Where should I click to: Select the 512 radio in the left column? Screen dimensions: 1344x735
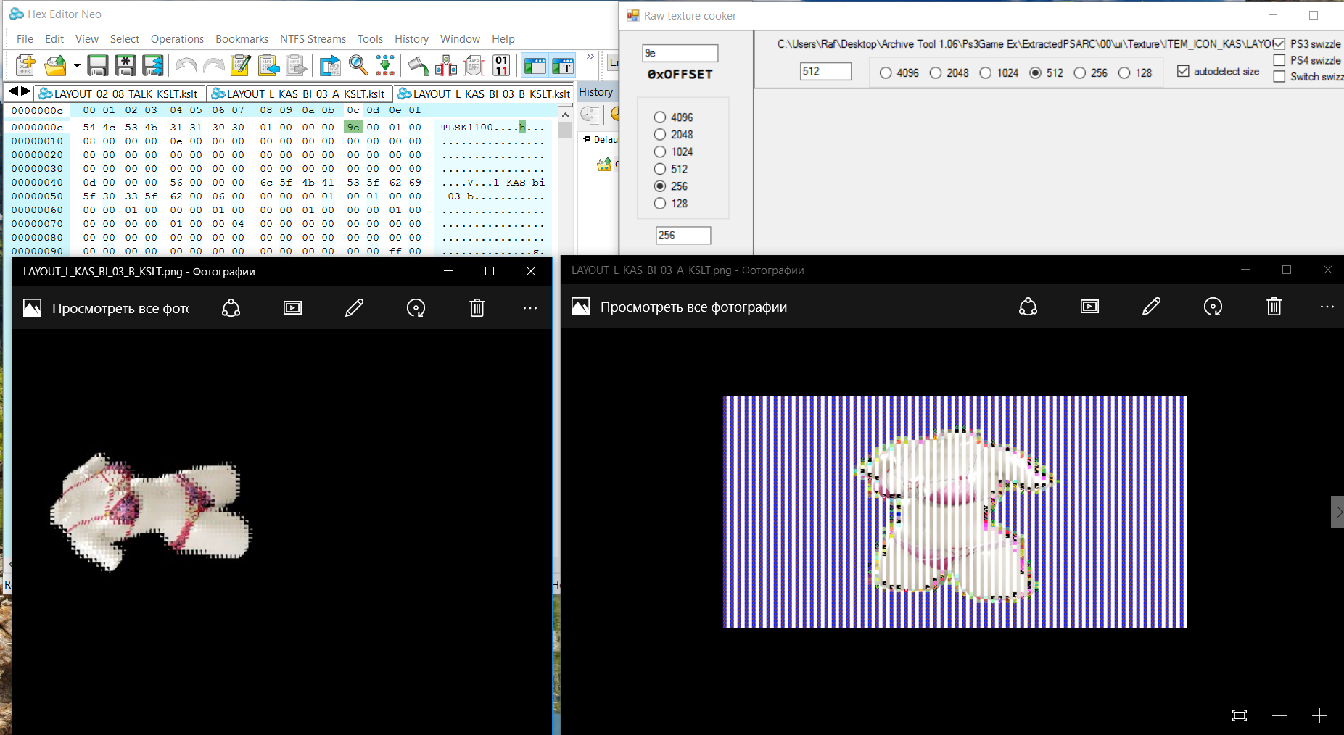tap(660, 170)
